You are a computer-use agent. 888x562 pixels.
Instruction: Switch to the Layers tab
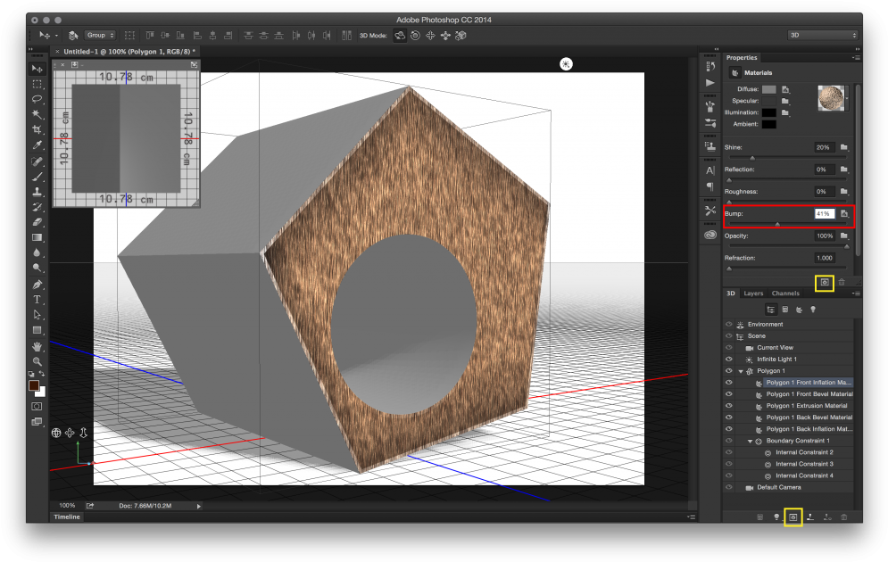click(x=754, y=293)
